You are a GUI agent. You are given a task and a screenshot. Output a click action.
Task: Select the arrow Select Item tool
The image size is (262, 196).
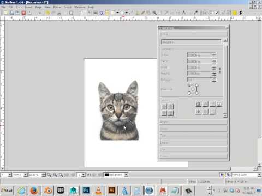click(84, 13)
